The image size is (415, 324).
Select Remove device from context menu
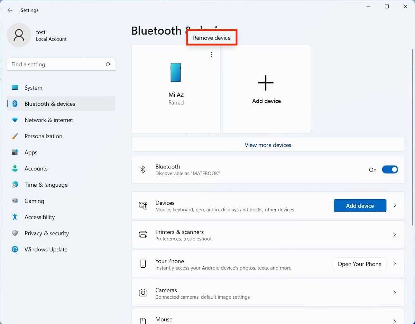coord(212,38)
